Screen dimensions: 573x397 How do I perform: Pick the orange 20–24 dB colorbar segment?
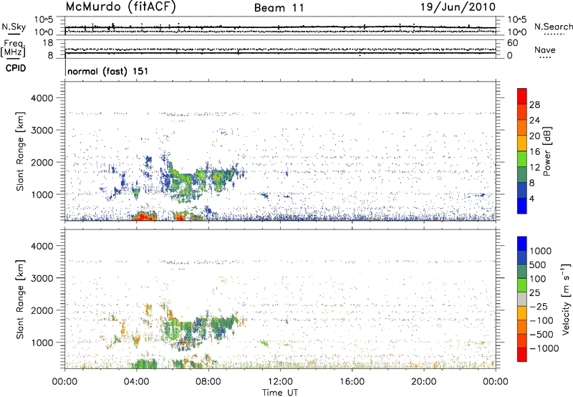522,128
